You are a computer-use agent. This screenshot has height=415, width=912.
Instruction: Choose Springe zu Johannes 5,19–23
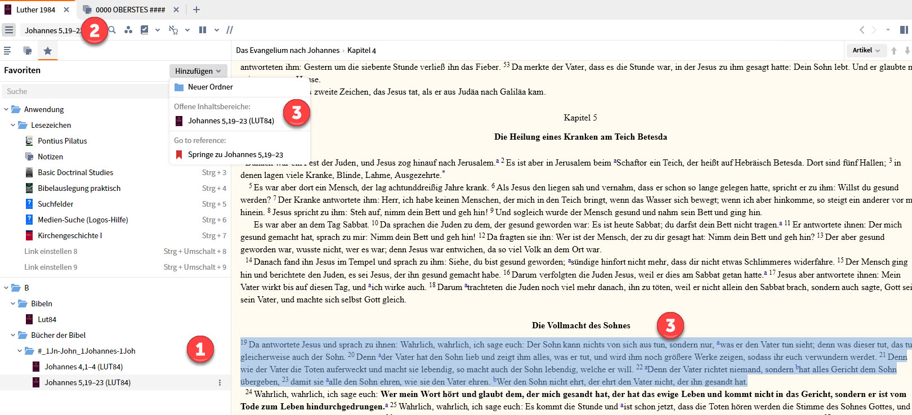pyautogui.click(x=239, y=154)
